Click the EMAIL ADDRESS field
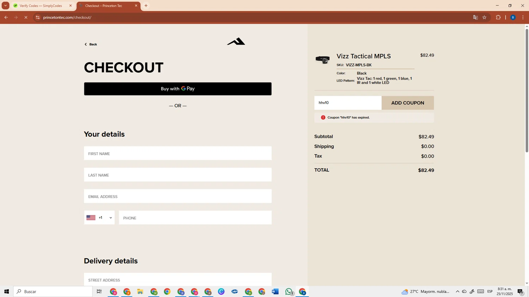 (178, 196)
